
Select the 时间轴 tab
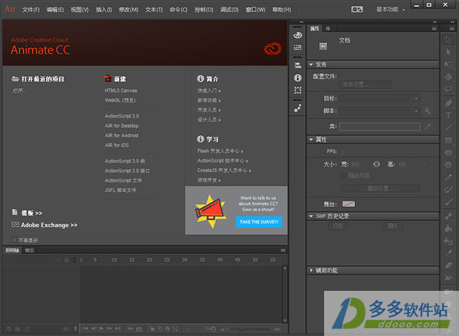pyautogui.click(x=12, y=250)
